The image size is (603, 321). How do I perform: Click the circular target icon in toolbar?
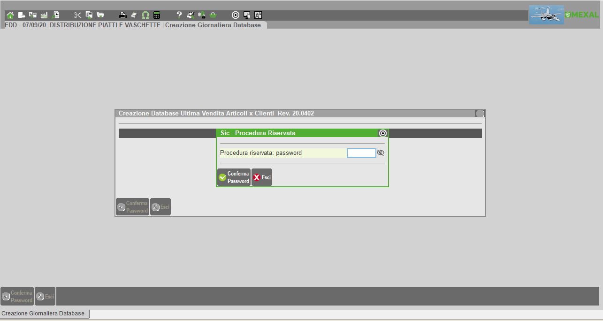(x=236, y=15)
